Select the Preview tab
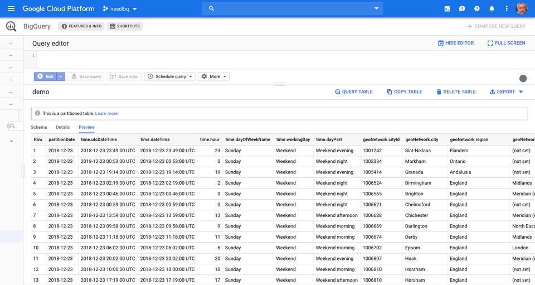Screen dimensions: 535x285 click(87, 127)
